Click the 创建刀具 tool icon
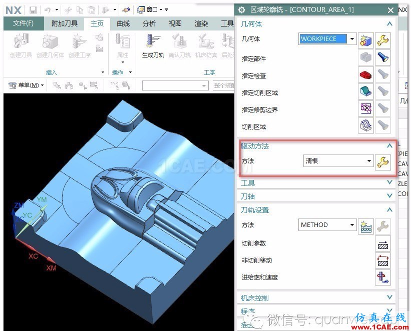This screenshot has width=411, height=331. coord(21,41)
